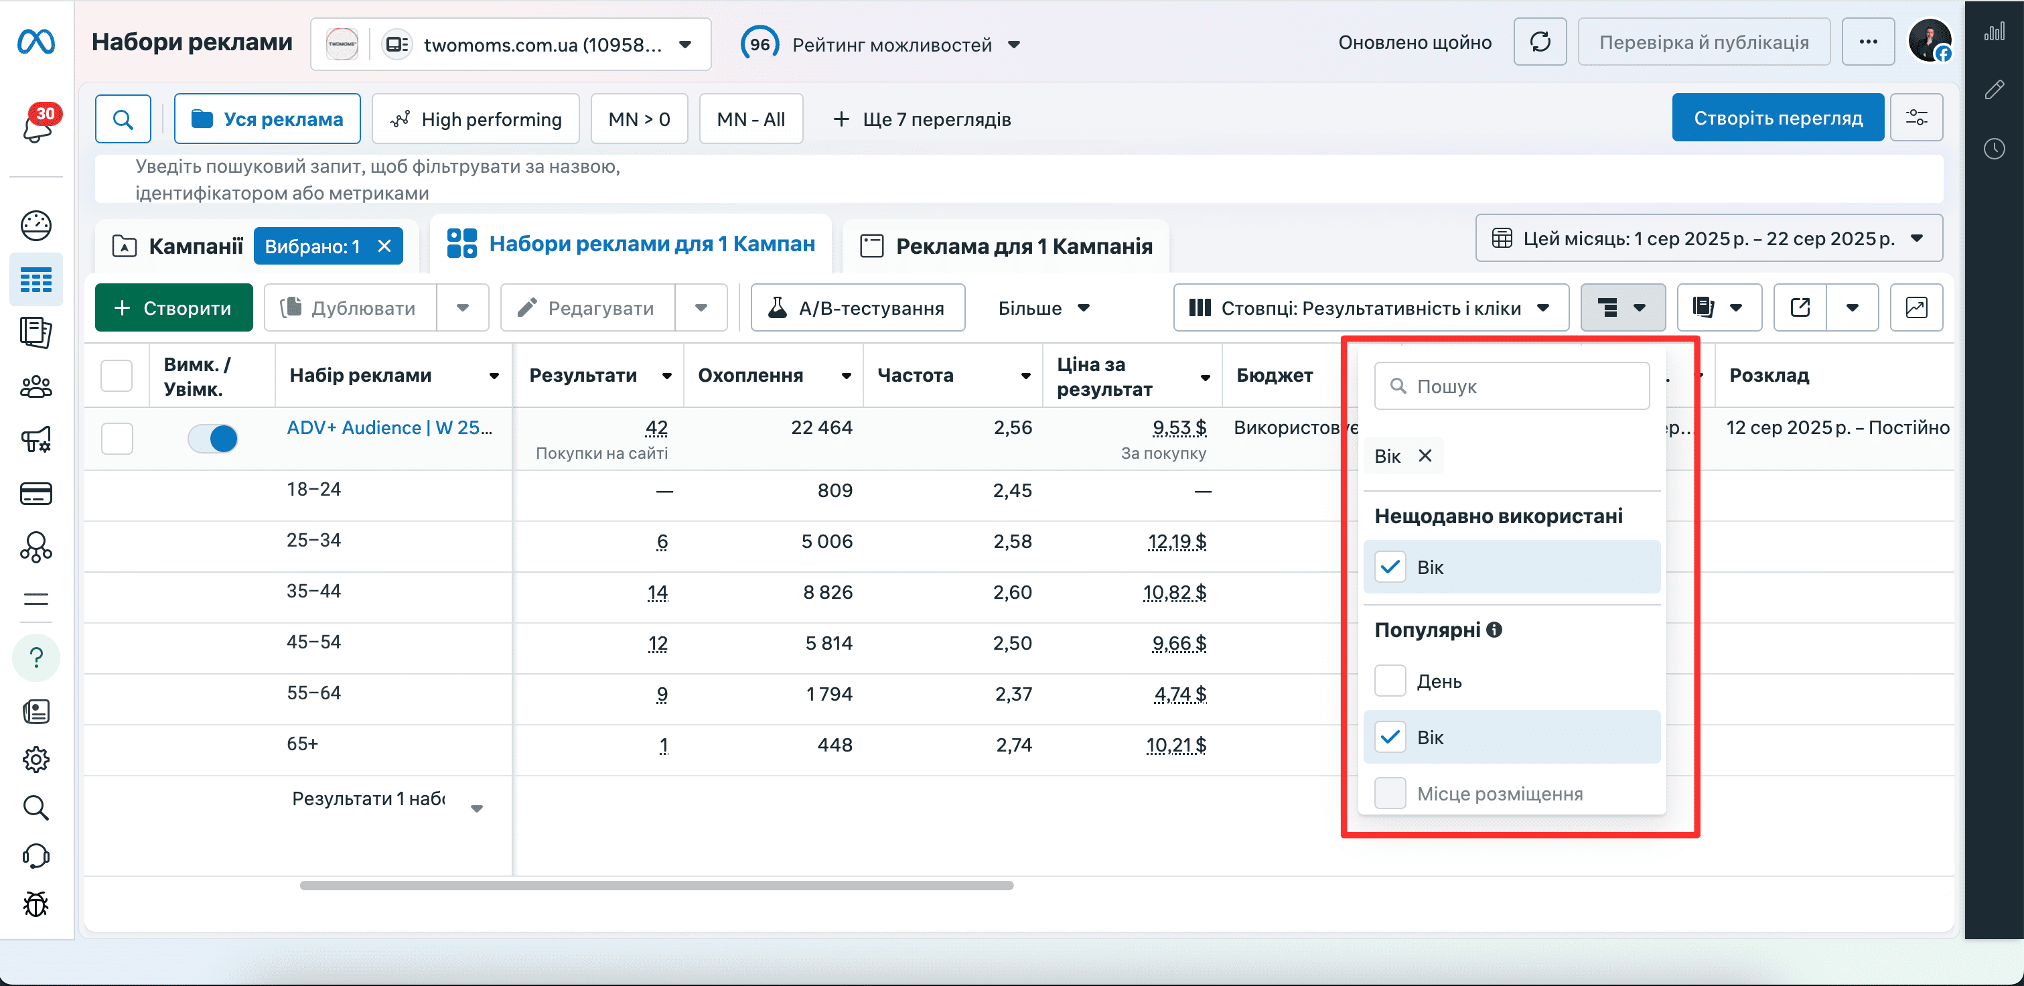Select the High performing view
The width and height of the screenshot is (2024, 986).
coord(476,119)
